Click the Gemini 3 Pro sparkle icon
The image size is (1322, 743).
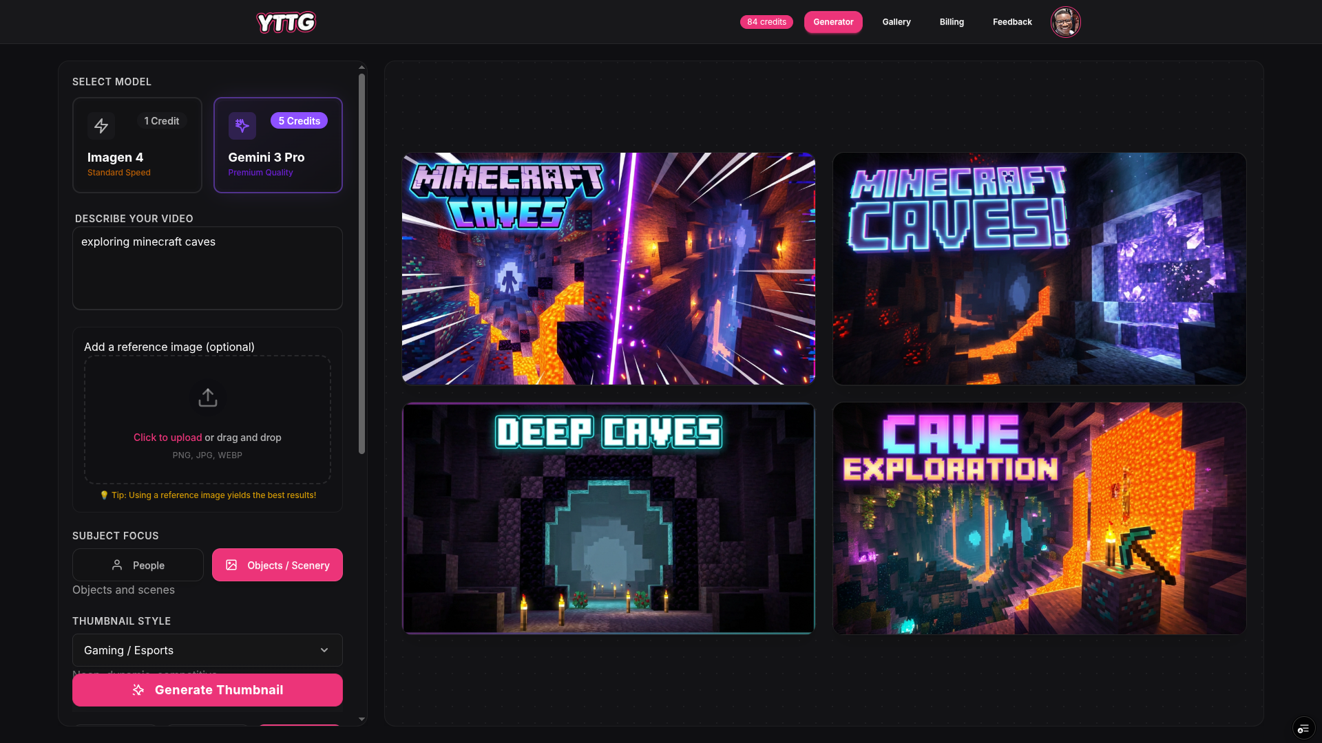click(242, 126)
